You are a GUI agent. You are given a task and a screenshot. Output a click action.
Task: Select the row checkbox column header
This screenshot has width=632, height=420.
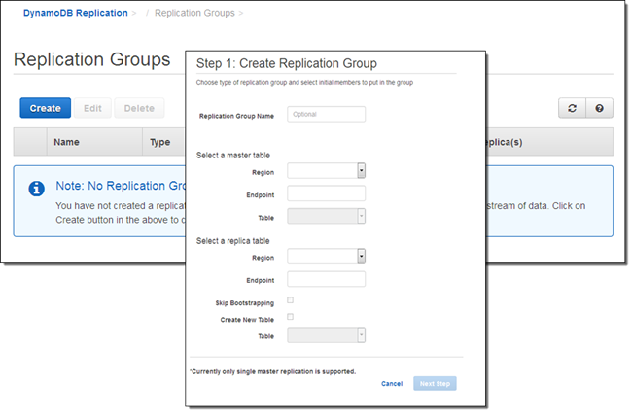coord(30,142)
